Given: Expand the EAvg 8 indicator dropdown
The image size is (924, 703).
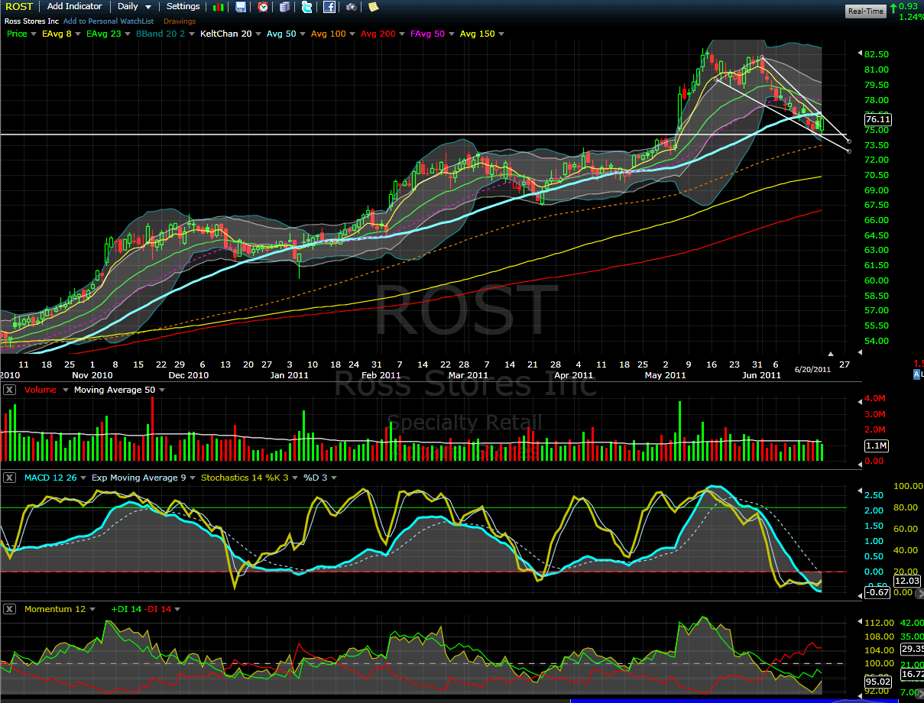Looking at the screenshot, I should coord(60,34).
